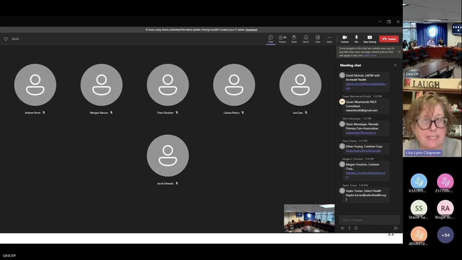This screenshot has width=462, height=260.
Task: Click the shared room video preview thumbnail
Action: [309, 218]
